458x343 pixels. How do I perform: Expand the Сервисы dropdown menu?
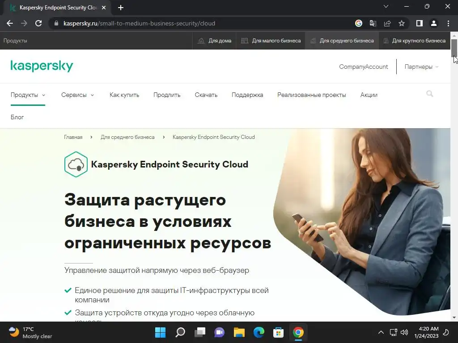point(77,95)
